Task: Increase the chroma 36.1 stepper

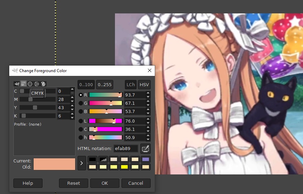Action: coord(148,127)
